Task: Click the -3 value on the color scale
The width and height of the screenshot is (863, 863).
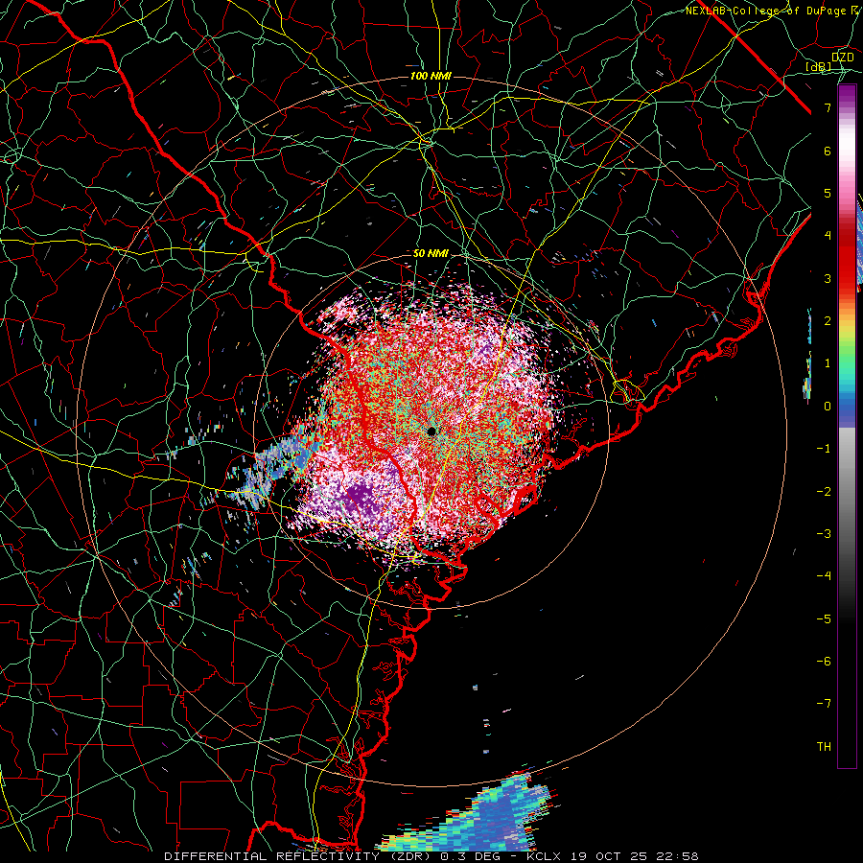Action: (x=824, y=533)
